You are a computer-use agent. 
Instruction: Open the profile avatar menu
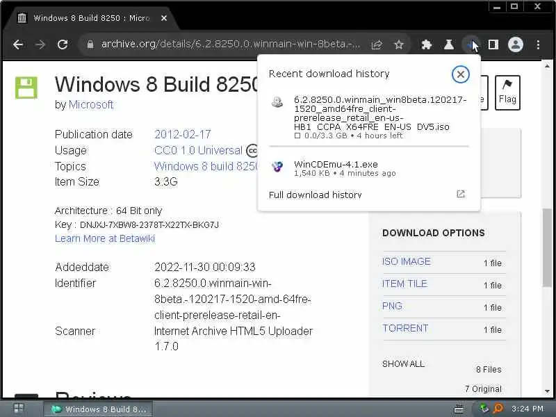click(x=516, y=44)
